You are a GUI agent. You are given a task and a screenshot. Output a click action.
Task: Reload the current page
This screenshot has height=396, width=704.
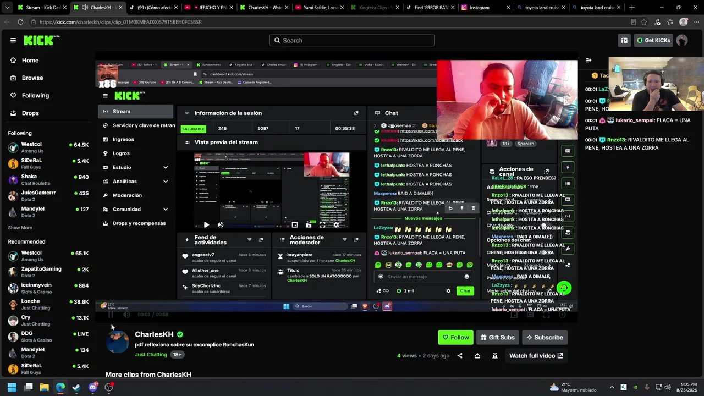point(20,22)
